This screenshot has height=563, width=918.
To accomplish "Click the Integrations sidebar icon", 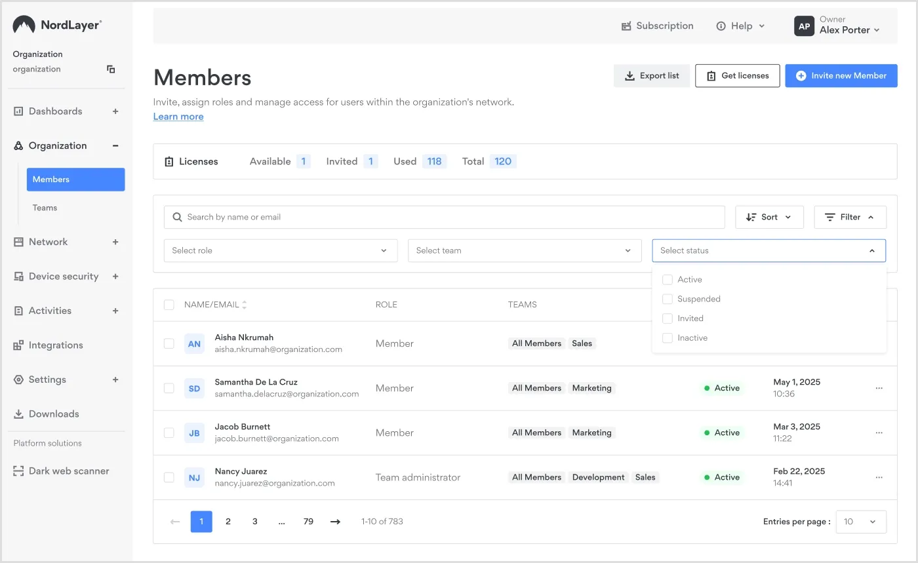I will pos(18,345).
